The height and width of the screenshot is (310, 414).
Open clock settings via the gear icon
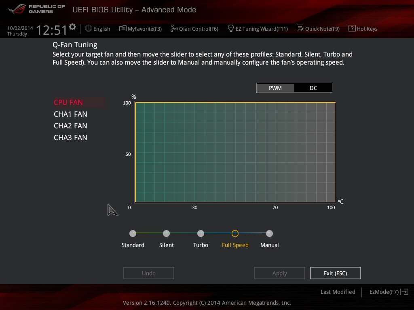coord(72,27)
